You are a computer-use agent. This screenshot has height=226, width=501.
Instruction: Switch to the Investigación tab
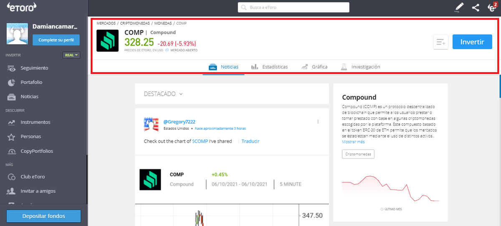tap(360, 67)
